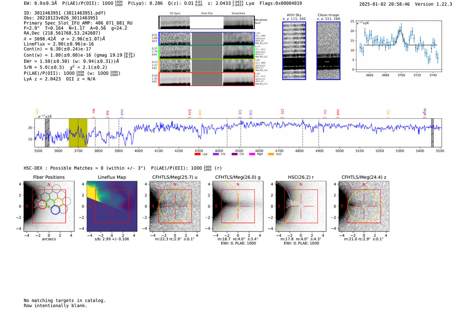
Task: Click the 'ID: 3011463951' line
Action: point(65,13)
